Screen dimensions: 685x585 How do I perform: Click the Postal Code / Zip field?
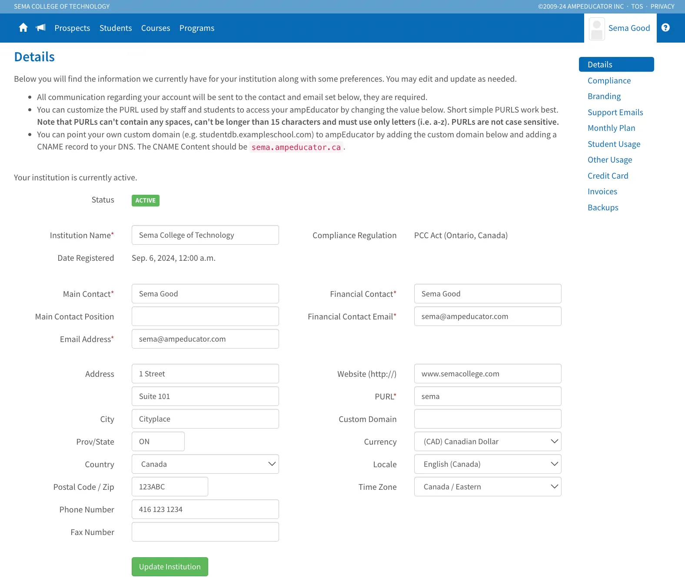pos(170,487)
